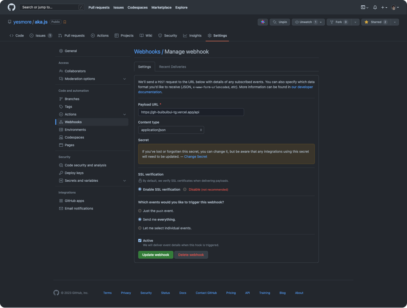Click the bookmark icon beside Public badge
Viewport: 407px width, 308px height.
click(x=65, y=22)
